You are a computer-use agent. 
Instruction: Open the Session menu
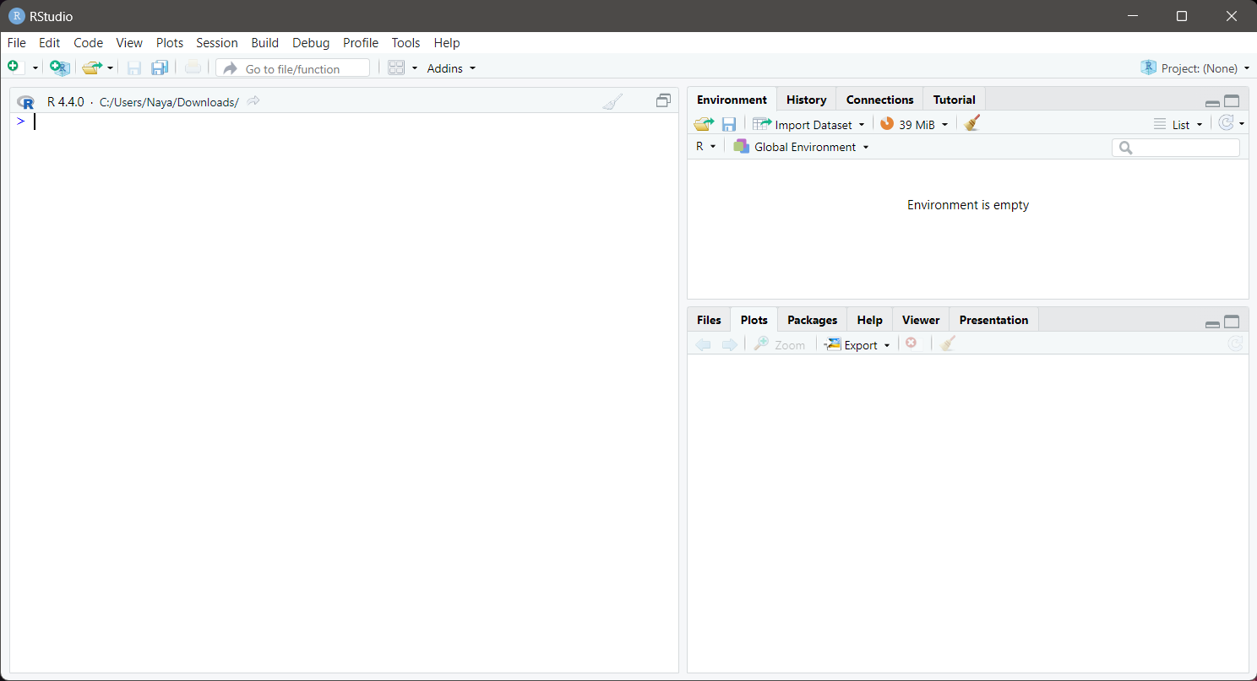[216, 43]
